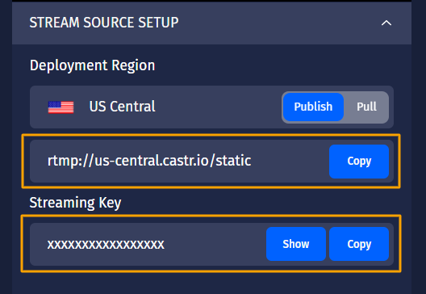
Task: Select Publish mode
Action: [313, 107]
